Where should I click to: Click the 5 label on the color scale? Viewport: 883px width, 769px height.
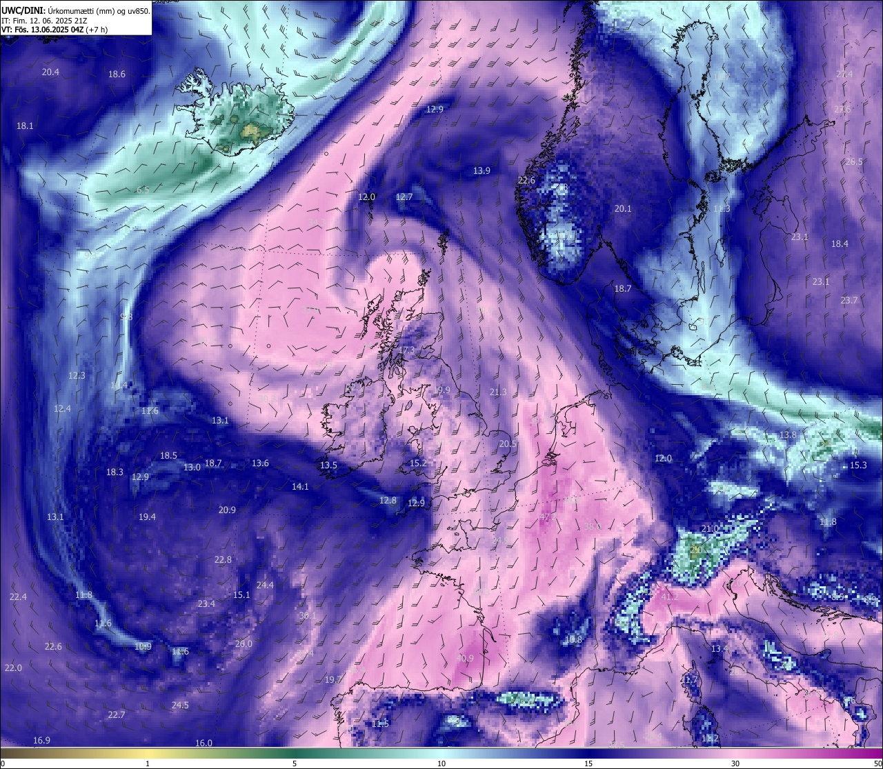(x=295, y=763)
